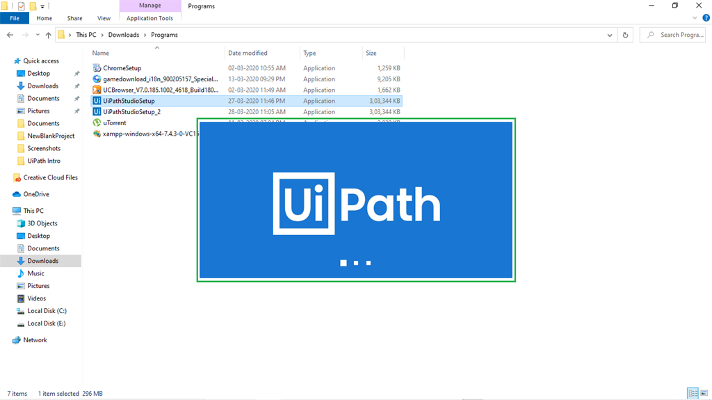Image resolution: width=712 pixels, height=400 pixels.
Task: Select the UCBrowser_V7.0.185 installer icon
Action: tap(97, 90)
